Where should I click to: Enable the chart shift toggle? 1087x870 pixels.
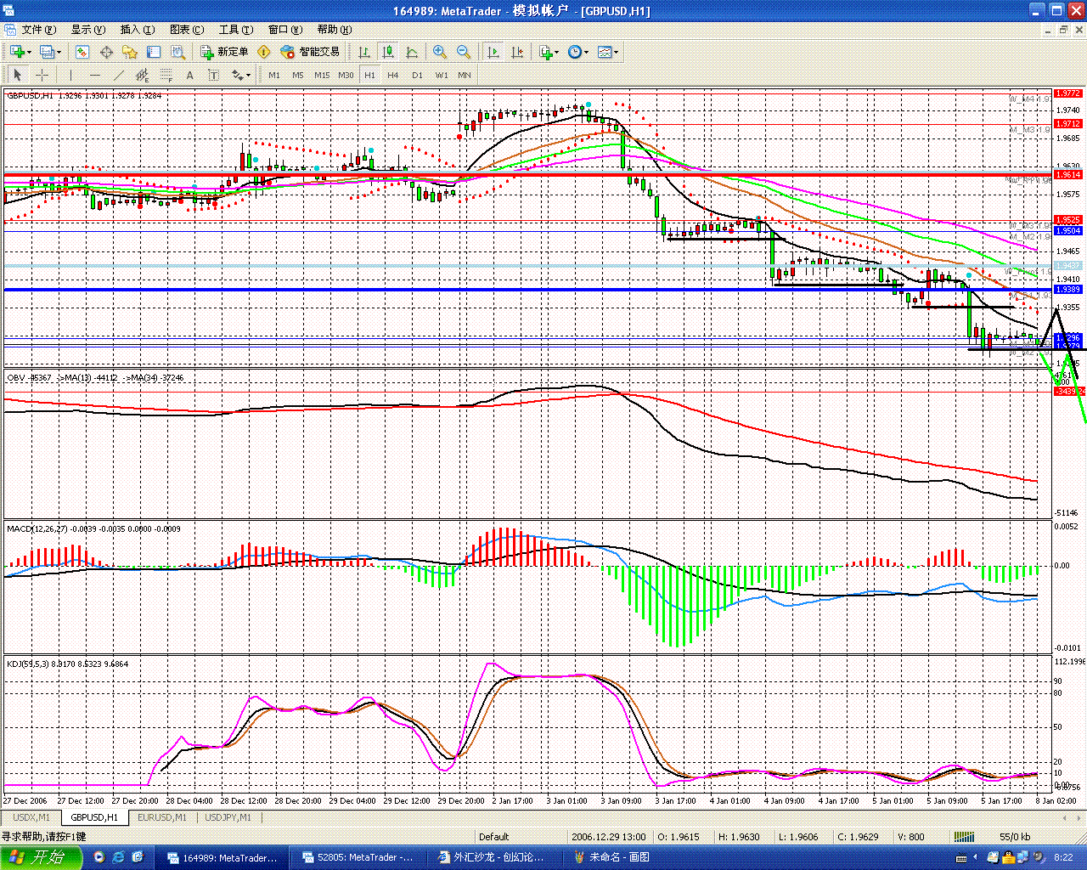click(517, 52)
